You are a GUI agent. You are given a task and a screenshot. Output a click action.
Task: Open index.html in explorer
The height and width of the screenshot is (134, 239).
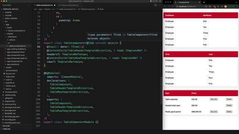tap(10, 77)
